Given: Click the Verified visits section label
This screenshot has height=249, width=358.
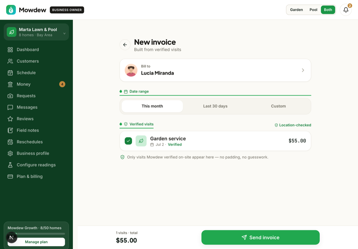Looking at the screenshot, I should (x=141, y=124).
